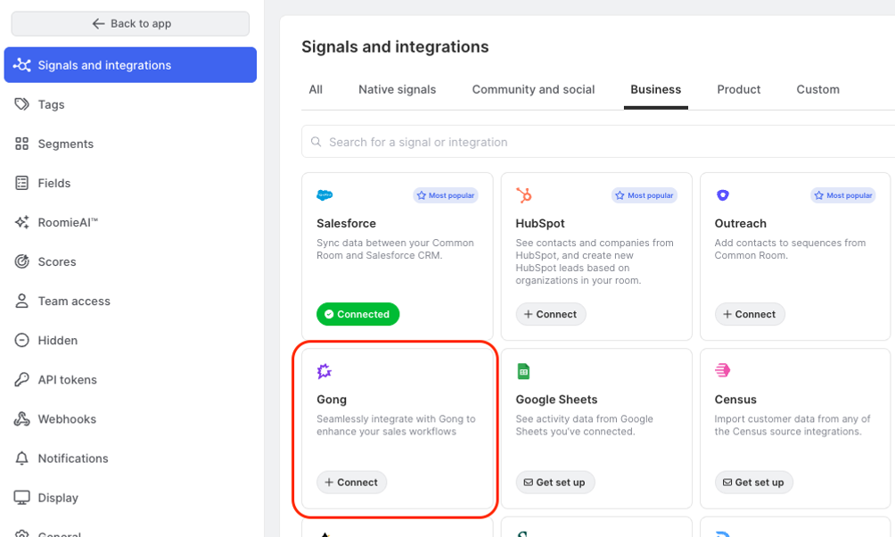
Task: Click the Tags label icon
Action: (21, 104)
